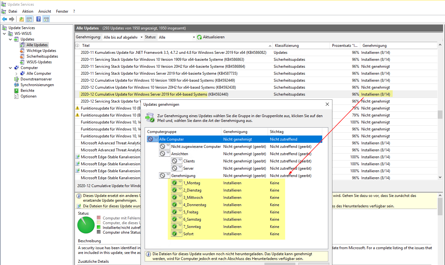Open the Sicherheitsupdates view
The height and width of the screenshot is (265, 445).
(42, 56)
